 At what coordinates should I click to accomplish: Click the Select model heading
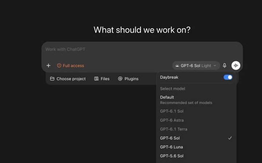click(172, 89)
